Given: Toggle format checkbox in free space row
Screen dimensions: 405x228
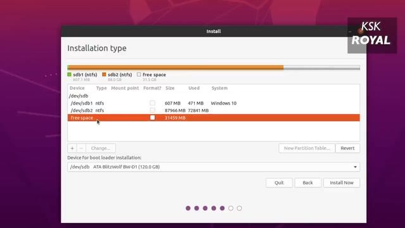Looking at the screenshot, I should coord(153,118).
